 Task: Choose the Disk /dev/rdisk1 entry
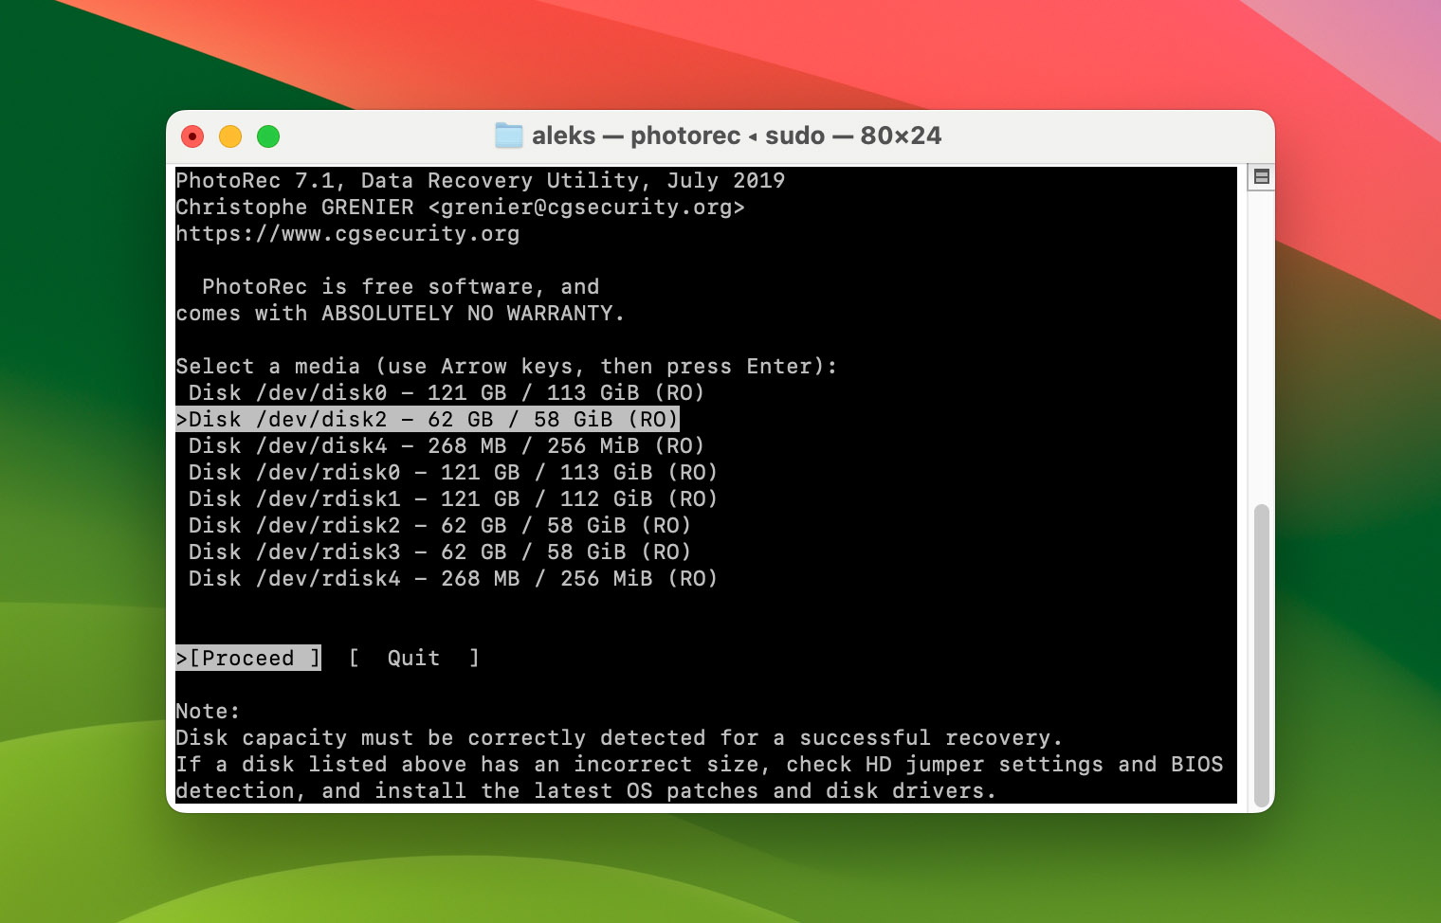point(452,498)
